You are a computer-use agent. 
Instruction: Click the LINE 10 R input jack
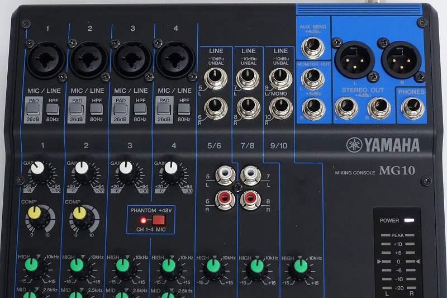(x=281, y=108)
